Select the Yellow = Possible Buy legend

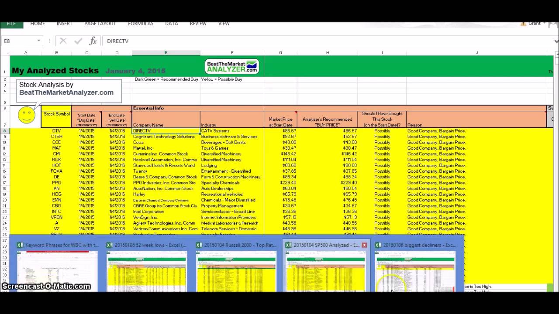coord(221,79)
